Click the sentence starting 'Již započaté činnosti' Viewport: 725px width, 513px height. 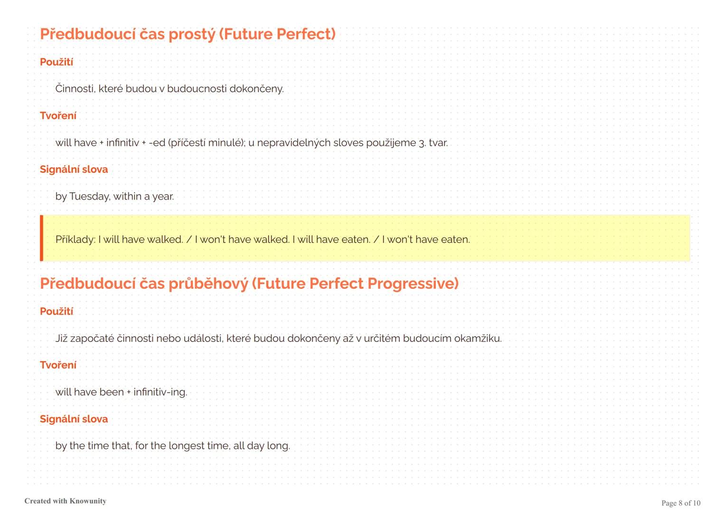tap(278, 339)
